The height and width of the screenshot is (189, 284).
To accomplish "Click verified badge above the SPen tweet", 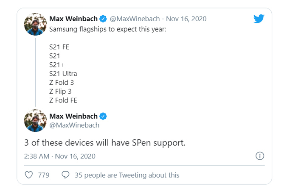I will tap(103, 116).
